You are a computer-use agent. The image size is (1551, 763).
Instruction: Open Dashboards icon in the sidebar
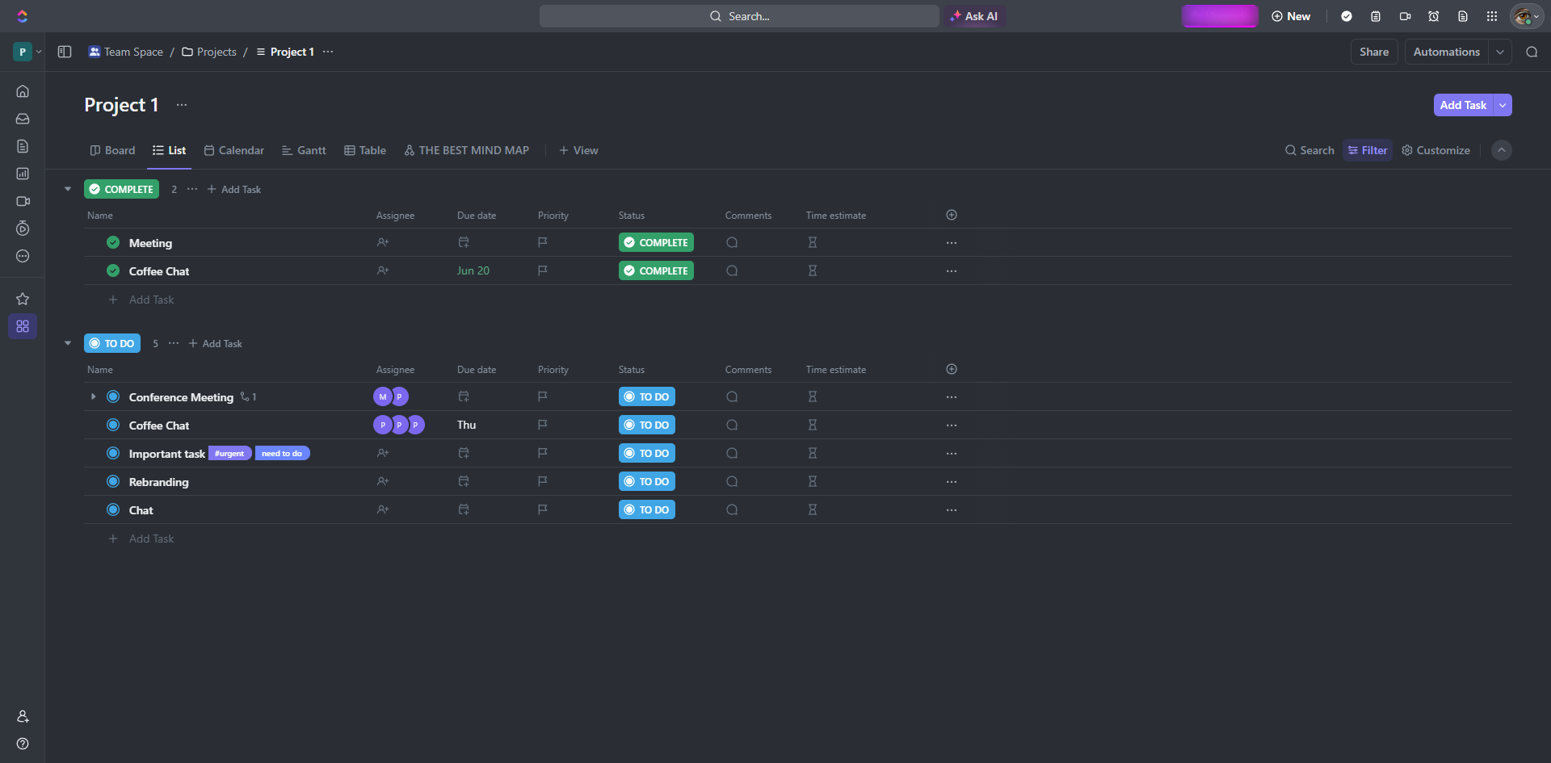pyautogui.click(x=23, y=174)
